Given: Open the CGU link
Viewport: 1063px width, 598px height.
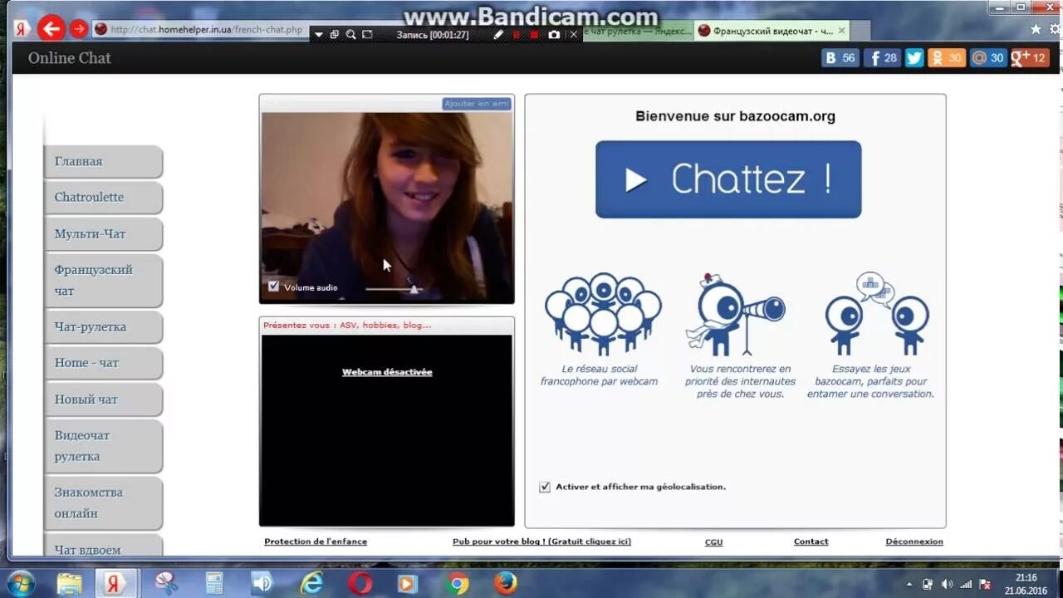Looking at the screenshot, I should pos(713,542).
